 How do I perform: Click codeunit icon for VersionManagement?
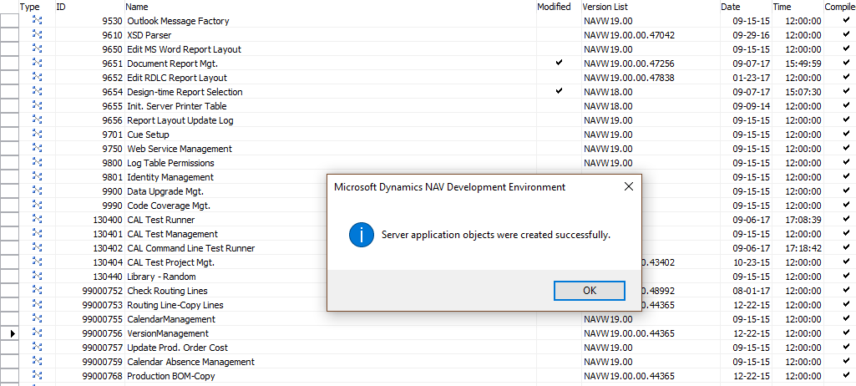[x=37, y=333]
